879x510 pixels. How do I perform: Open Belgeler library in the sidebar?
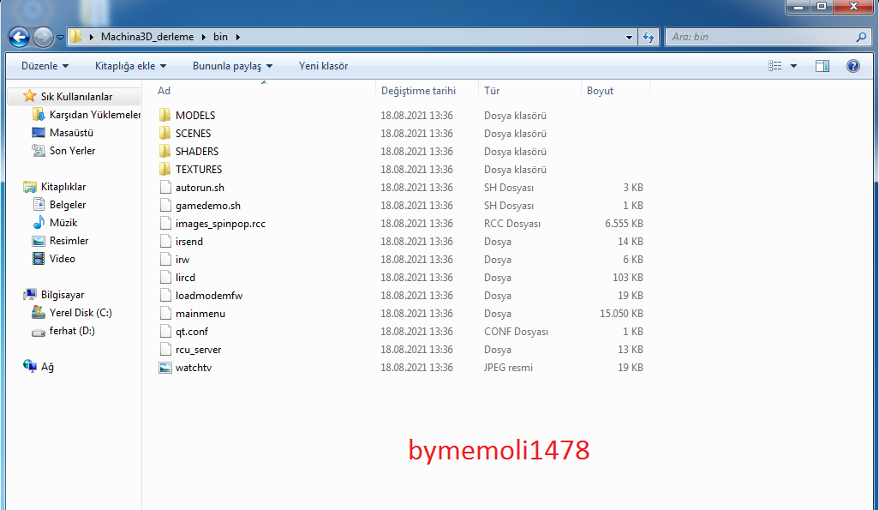pyautogui.click(x=68, y=205)
